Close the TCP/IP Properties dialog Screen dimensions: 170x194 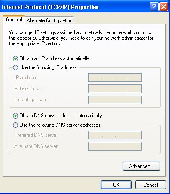[x=164, y=6]
